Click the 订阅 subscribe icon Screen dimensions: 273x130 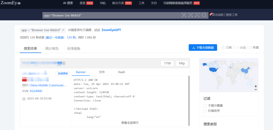223,48
